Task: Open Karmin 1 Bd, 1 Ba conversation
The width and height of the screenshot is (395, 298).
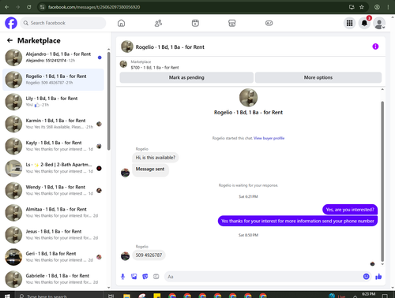Action: [x=53, y=124]
